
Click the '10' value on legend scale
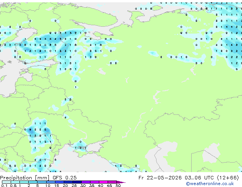[x=48, y=185]
